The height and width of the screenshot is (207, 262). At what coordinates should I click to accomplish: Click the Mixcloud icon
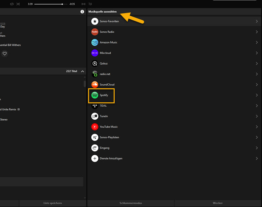click(95, 53)
